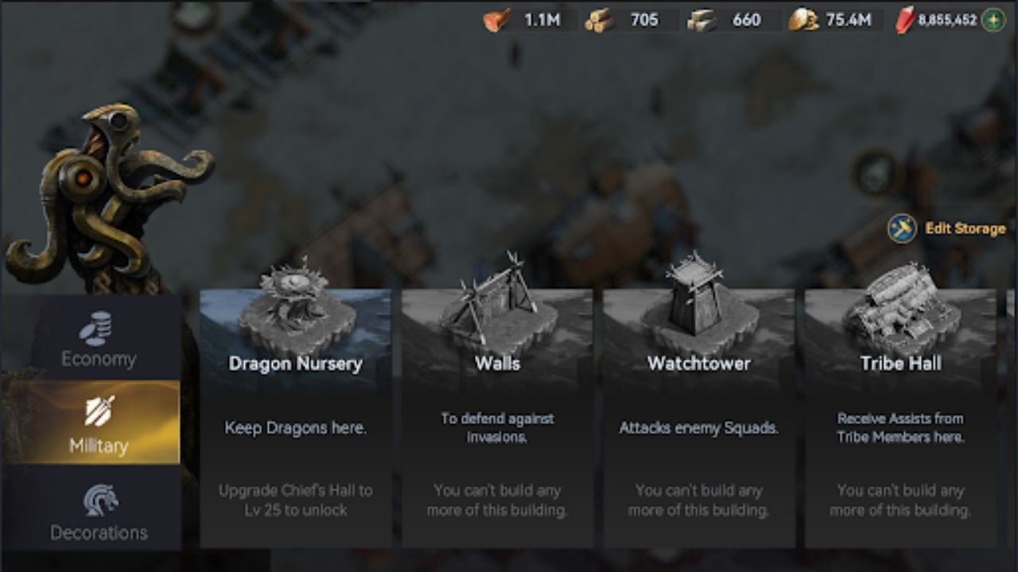Tap the meat resource icon
Screen dimensions: 1018x572
pos(496,20)
